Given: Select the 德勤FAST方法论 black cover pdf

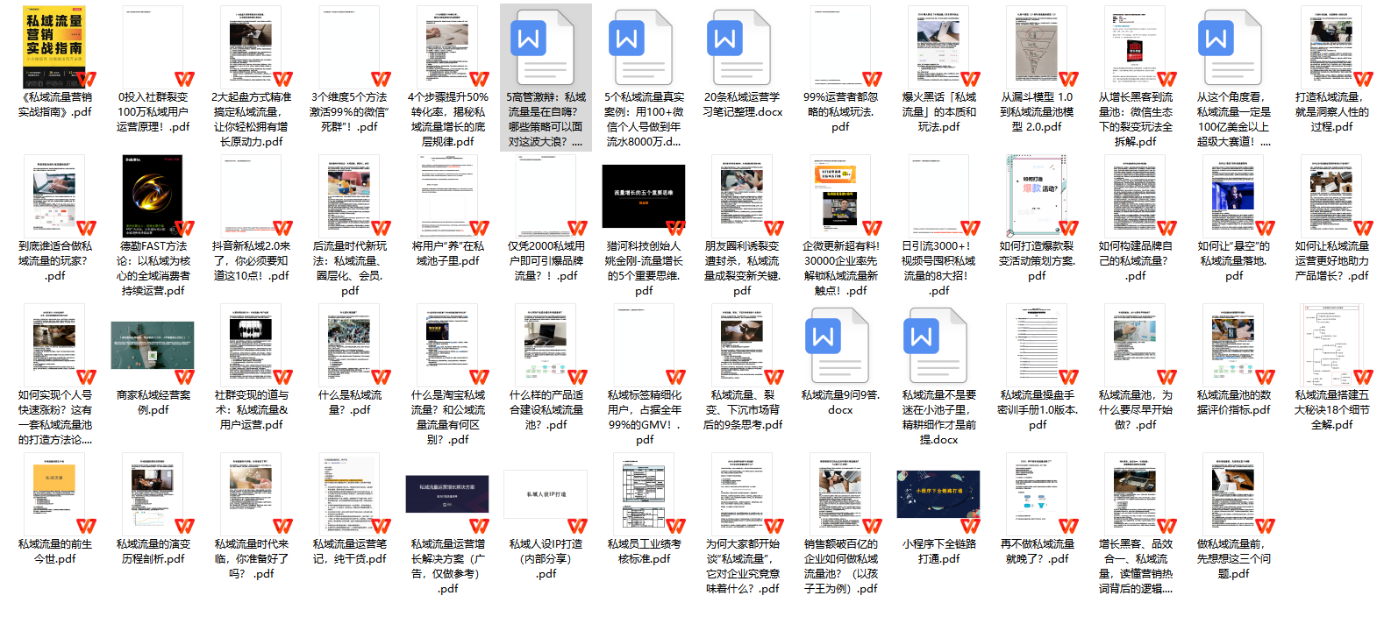Looking at the screenshot, I should coord(153,195).
